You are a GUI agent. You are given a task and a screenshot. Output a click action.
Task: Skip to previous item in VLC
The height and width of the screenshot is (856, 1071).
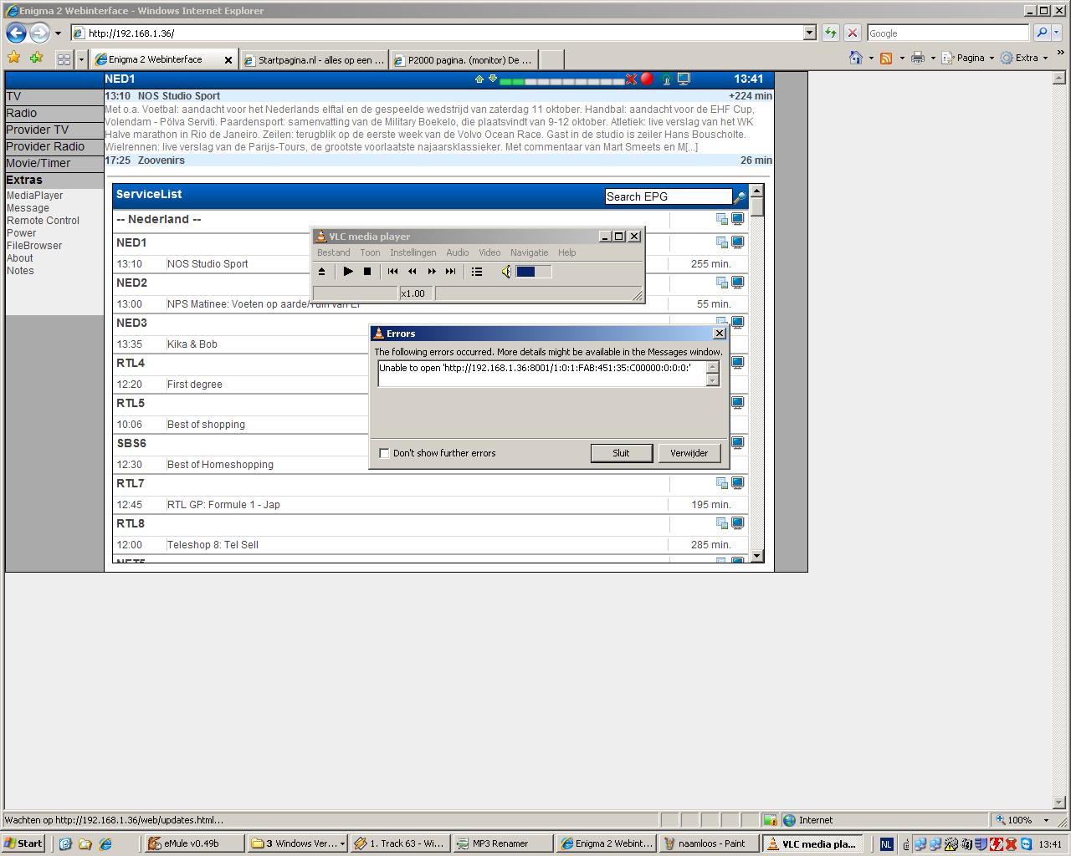[x=392, y=272]
